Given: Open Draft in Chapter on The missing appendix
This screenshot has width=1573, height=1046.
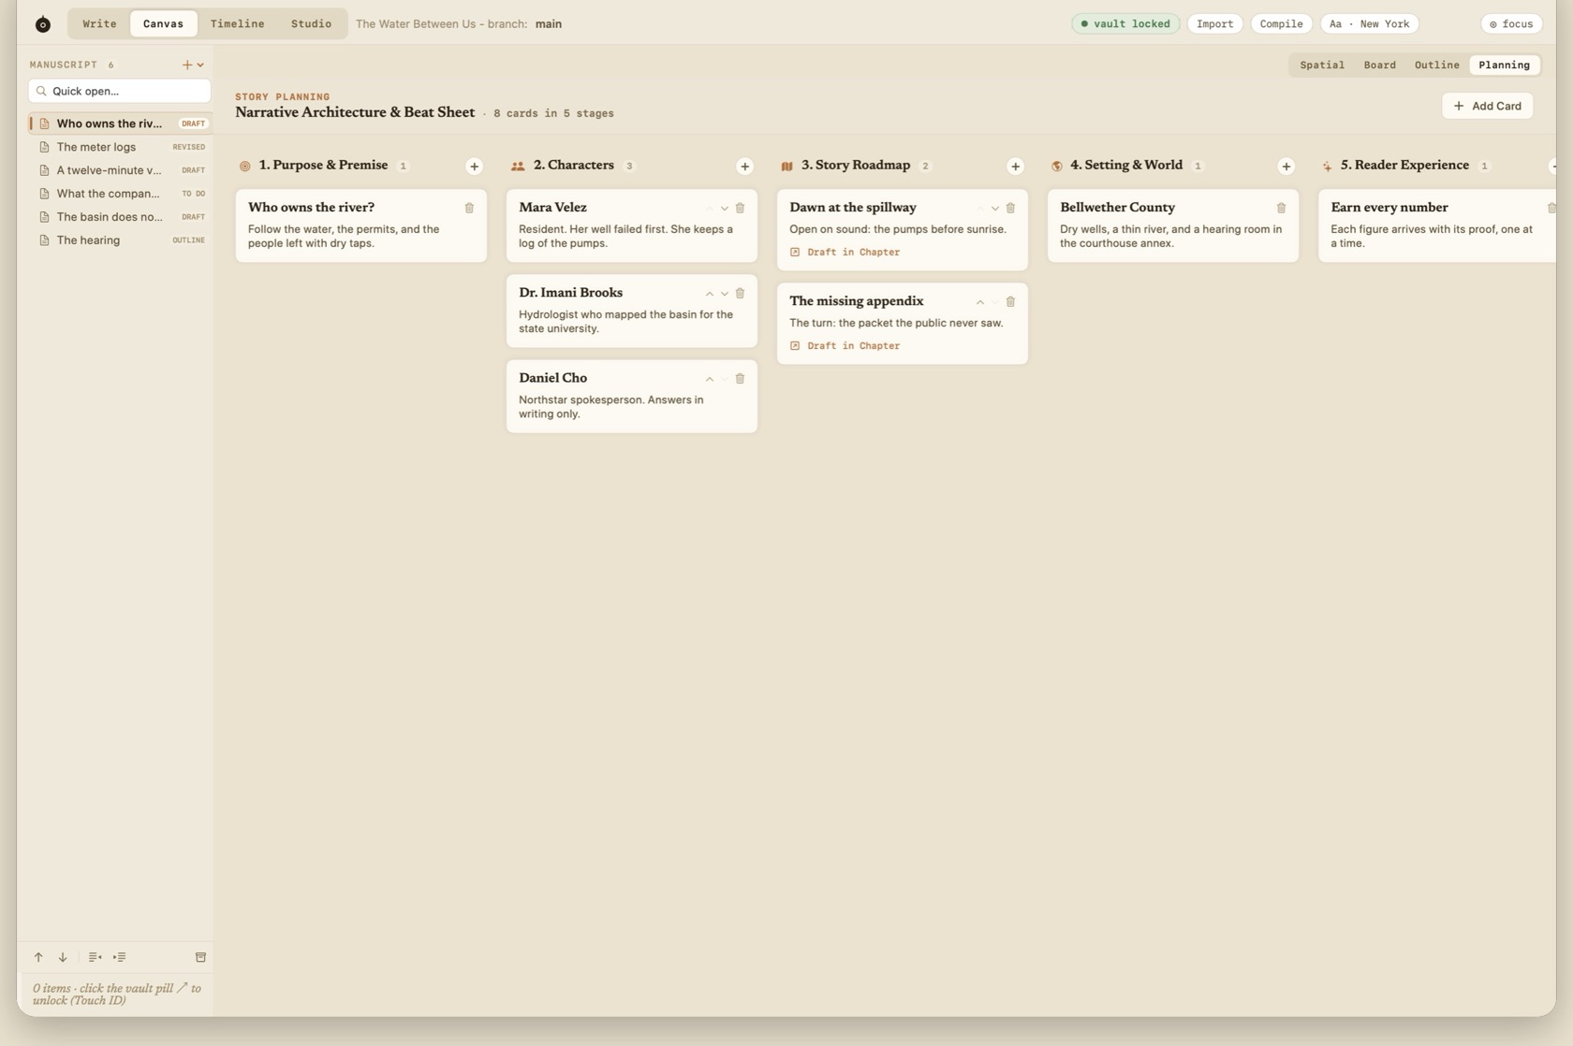Looking at the screenshot, I should (x=845, y=346).
